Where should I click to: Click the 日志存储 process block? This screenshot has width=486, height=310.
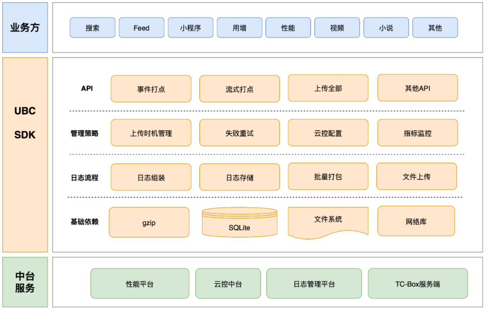click(x=239, y=176)
